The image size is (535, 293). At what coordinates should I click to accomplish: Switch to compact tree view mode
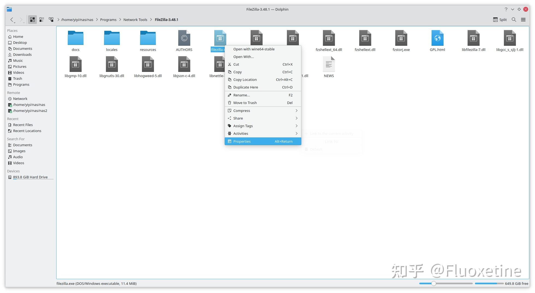(51, 19)
